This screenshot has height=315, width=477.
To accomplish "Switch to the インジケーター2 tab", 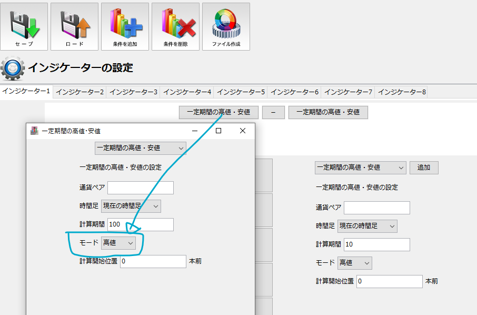I will pyautogui.click(x=80, y=92).
